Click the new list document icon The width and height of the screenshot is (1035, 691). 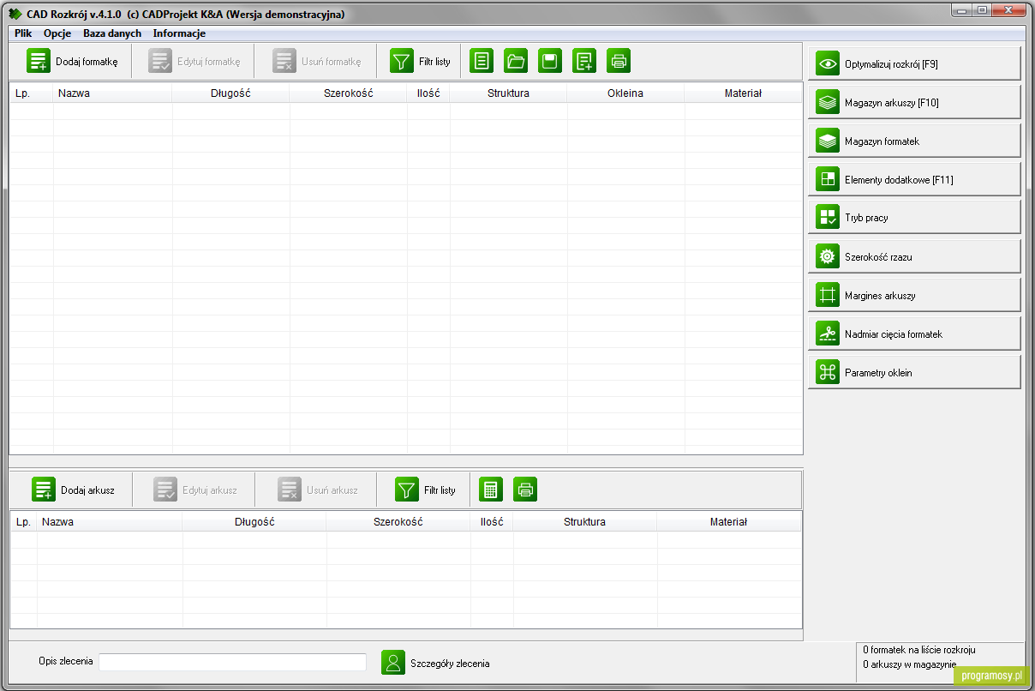(x=482, y=61)
